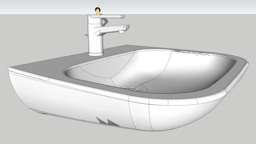Click the faucet spout arm

[x=113, y=29]
